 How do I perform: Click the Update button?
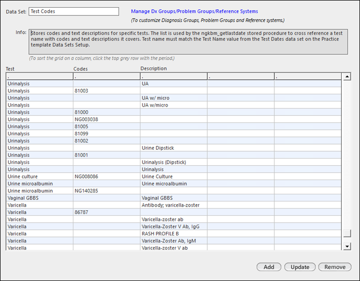(300, 267)
